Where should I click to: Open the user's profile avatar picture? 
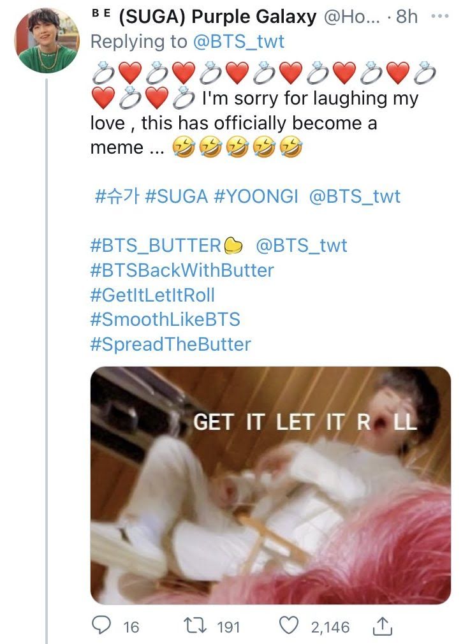[47, 40]
